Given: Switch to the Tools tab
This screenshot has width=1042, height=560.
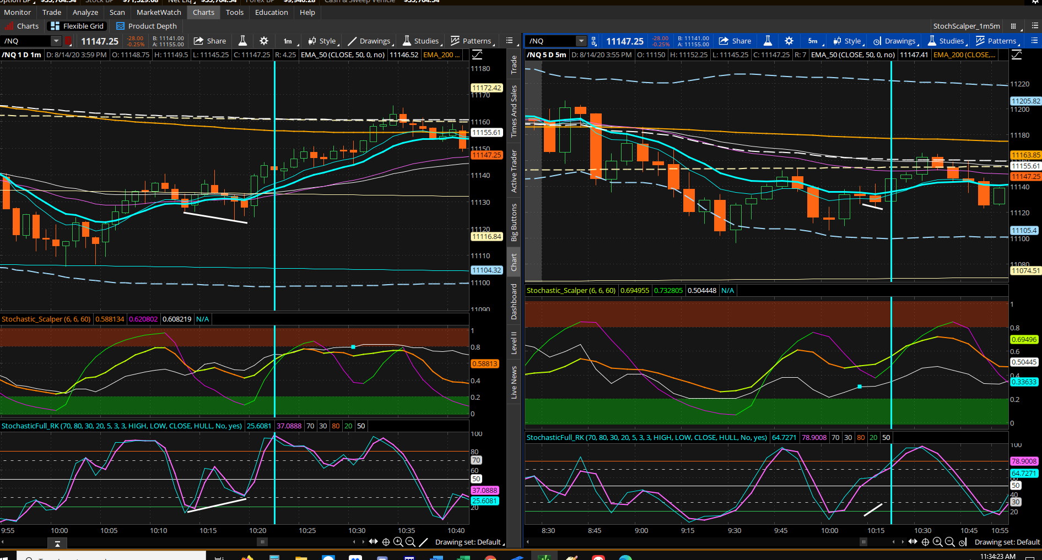Looking at the screenshot, I should [x=235, y=12].
